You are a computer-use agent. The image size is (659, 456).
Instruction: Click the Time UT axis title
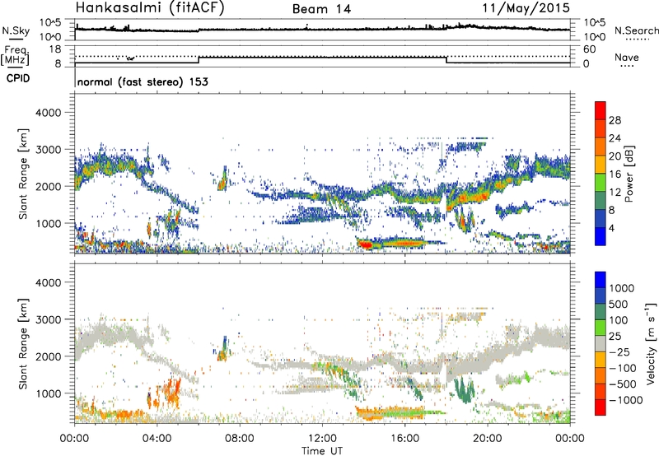click(x=322, y=451)
